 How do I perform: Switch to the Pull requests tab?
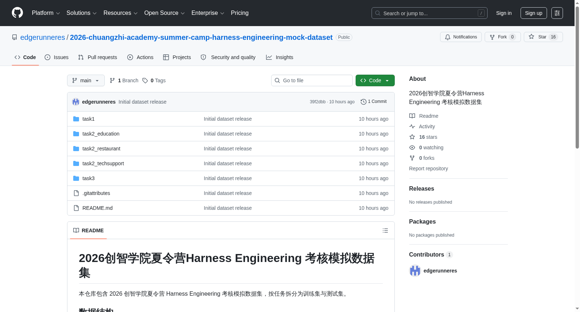[x=98, y=57]
